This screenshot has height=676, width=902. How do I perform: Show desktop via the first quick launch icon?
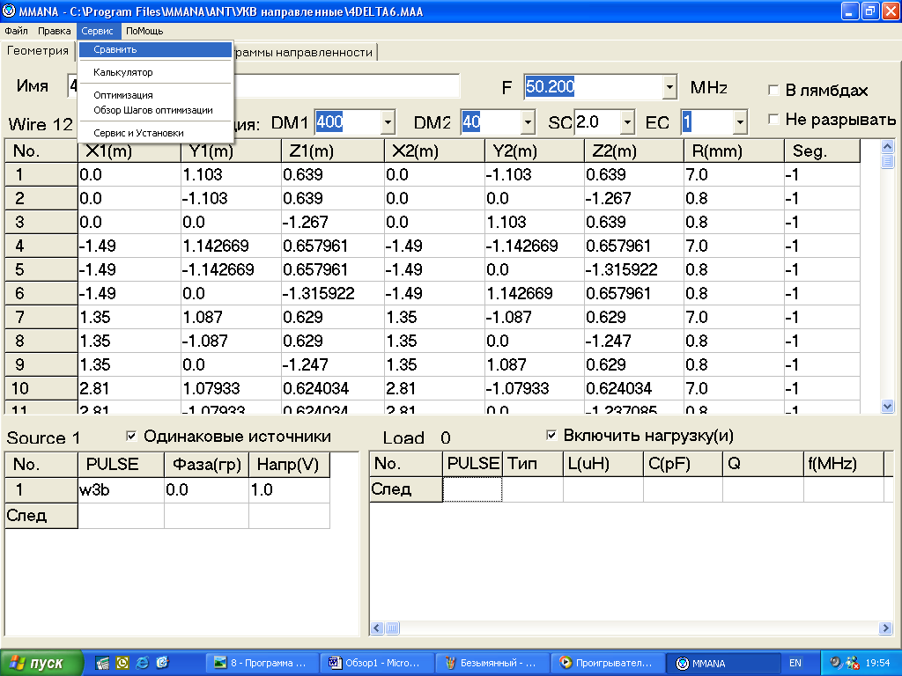pyautogui.click(x=102, y=663)
